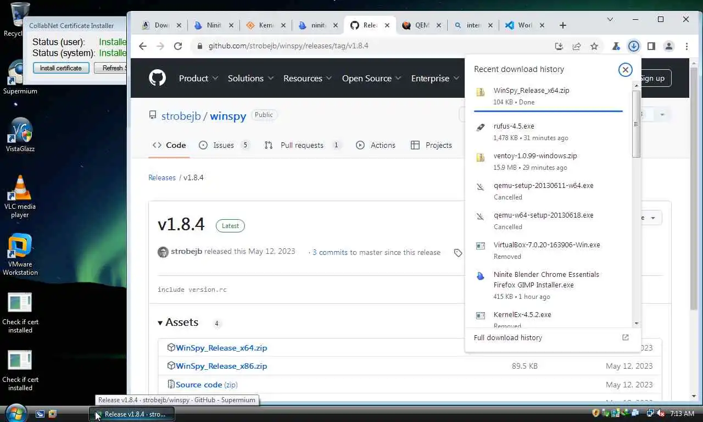Open the user profile avatar icon
This screenshot has width=703, height=422.
(669, 46)
